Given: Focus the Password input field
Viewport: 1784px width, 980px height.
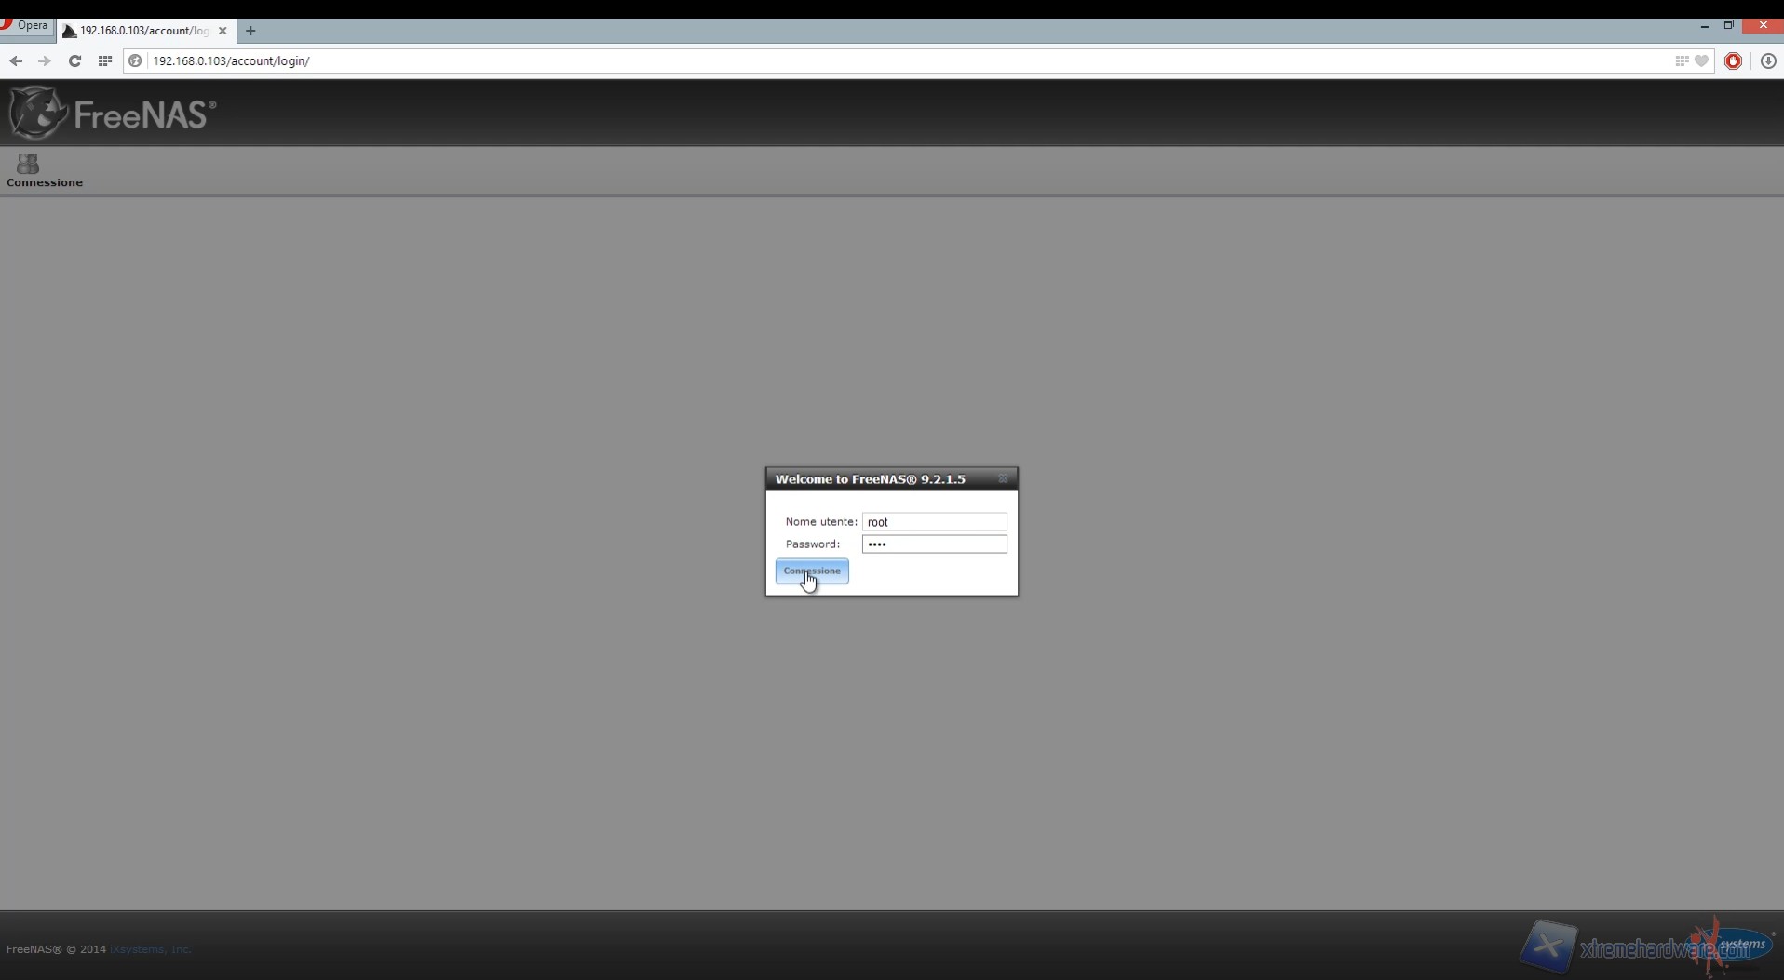Looking at the screenshot, I should coord(934,544).
